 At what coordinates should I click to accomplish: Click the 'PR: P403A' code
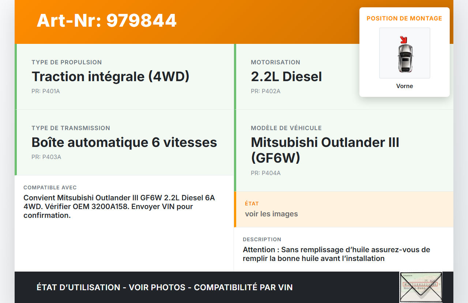pos(46,157)
